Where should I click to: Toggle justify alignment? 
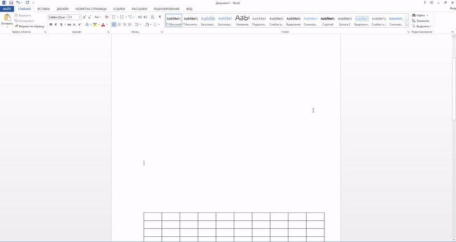tap(130, 25)
